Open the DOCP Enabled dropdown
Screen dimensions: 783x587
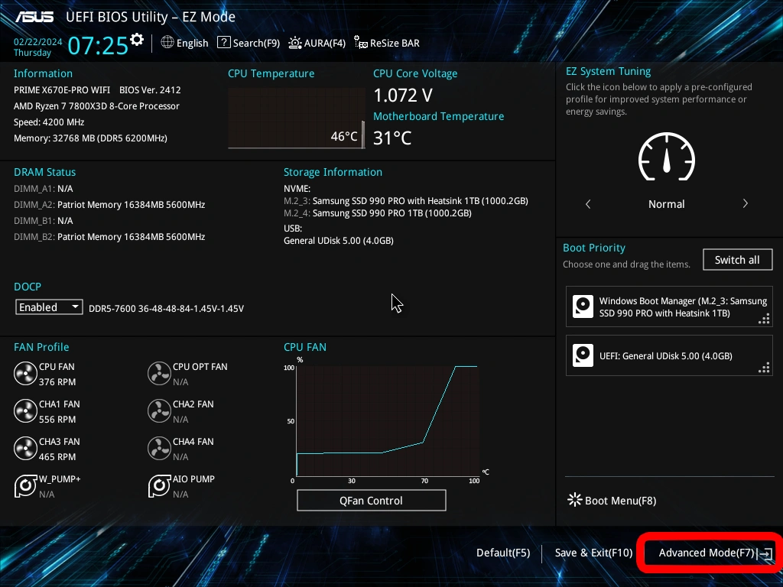point(49,307)
